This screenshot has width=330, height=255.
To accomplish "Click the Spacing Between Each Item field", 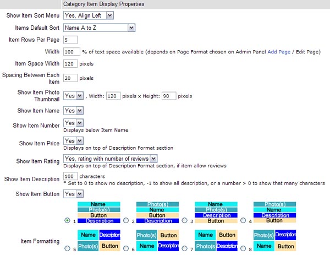I will pos(70,78).
